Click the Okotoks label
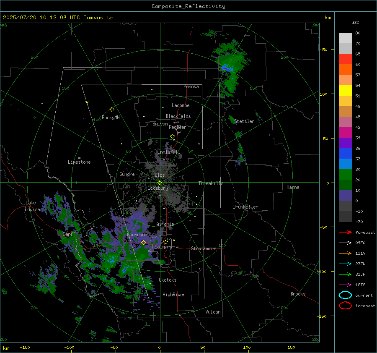 point(168,280)
